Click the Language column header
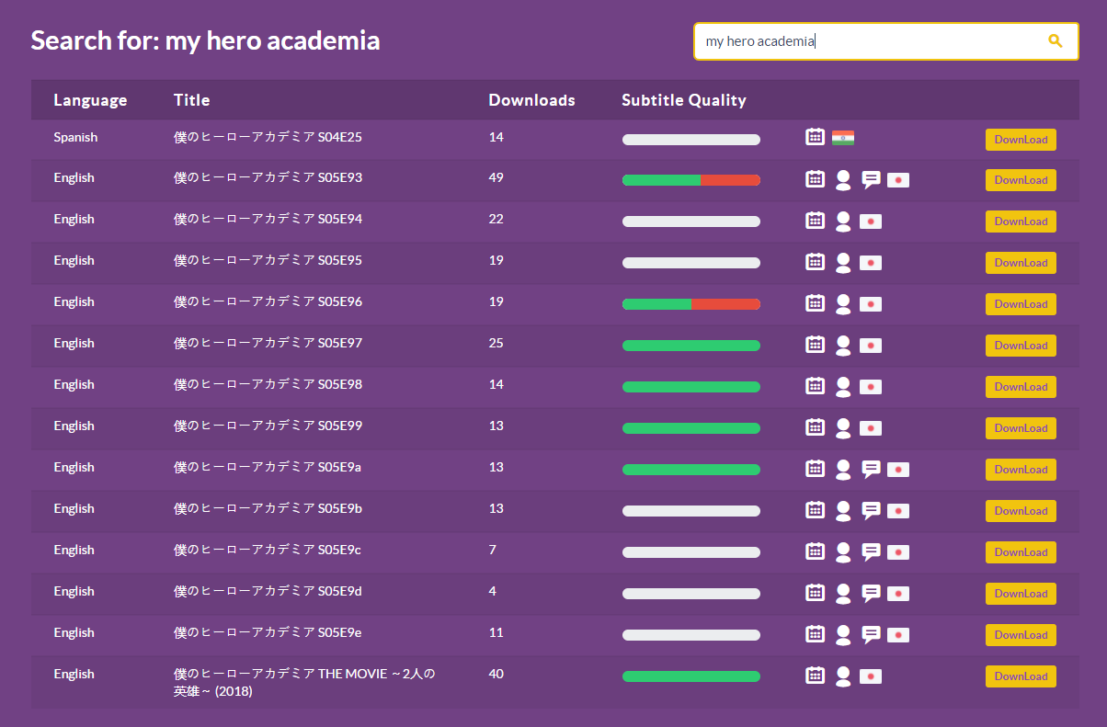 pyautogui.click(x=90, y=100)
